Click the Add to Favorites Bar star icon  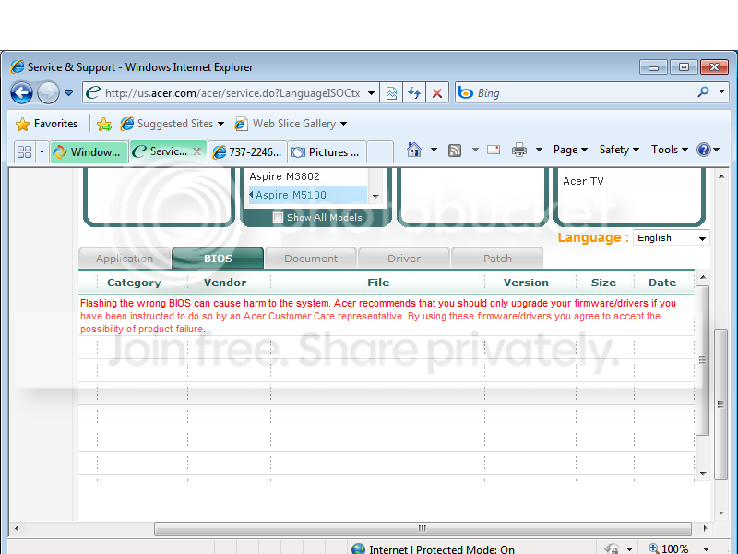(x=104, y=124)
